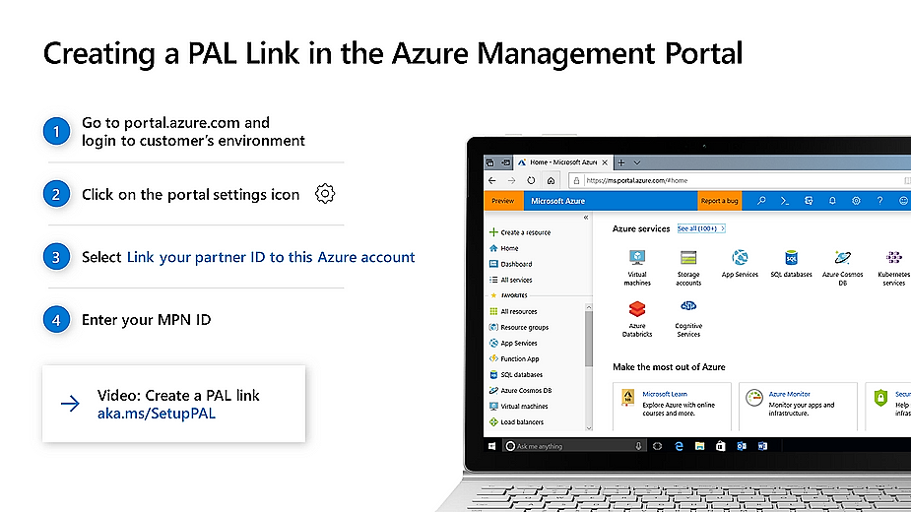Click the microphone icon in taskbar search
Screen dimensions: 911x512
(x=638, y=446)
